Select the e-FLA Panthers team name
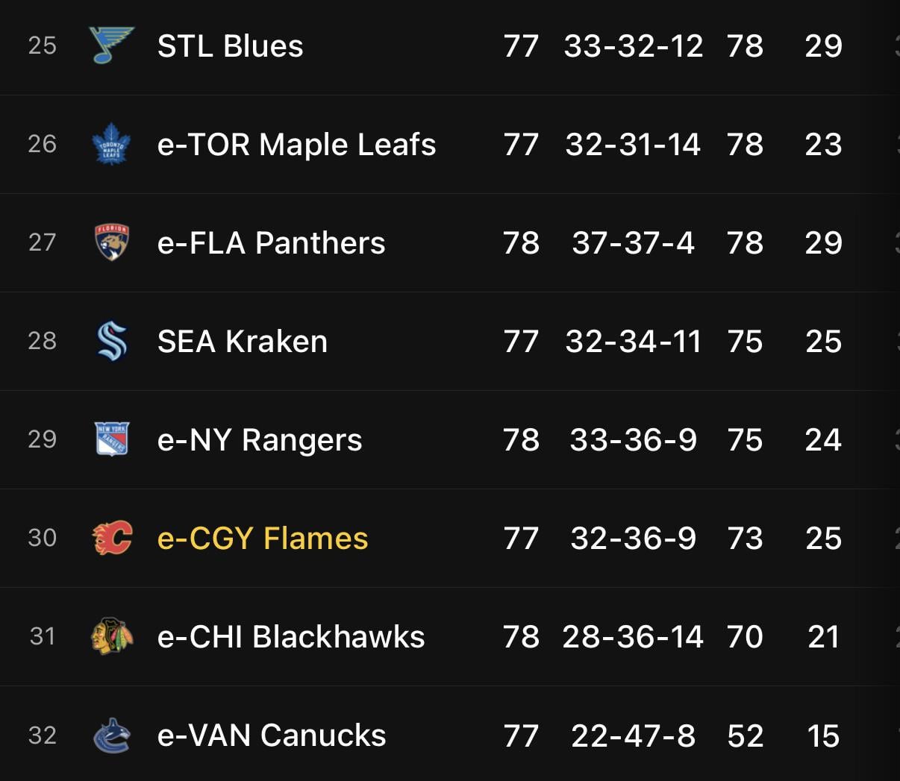Viewport: 900px width, 781px height. [271, 243]
